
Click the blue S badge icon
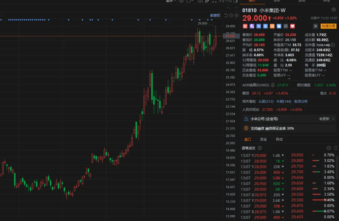pyautogui.click(x=265, y=26)
